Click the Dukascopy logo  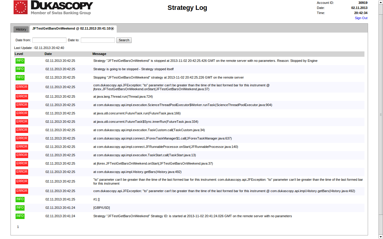53,7
